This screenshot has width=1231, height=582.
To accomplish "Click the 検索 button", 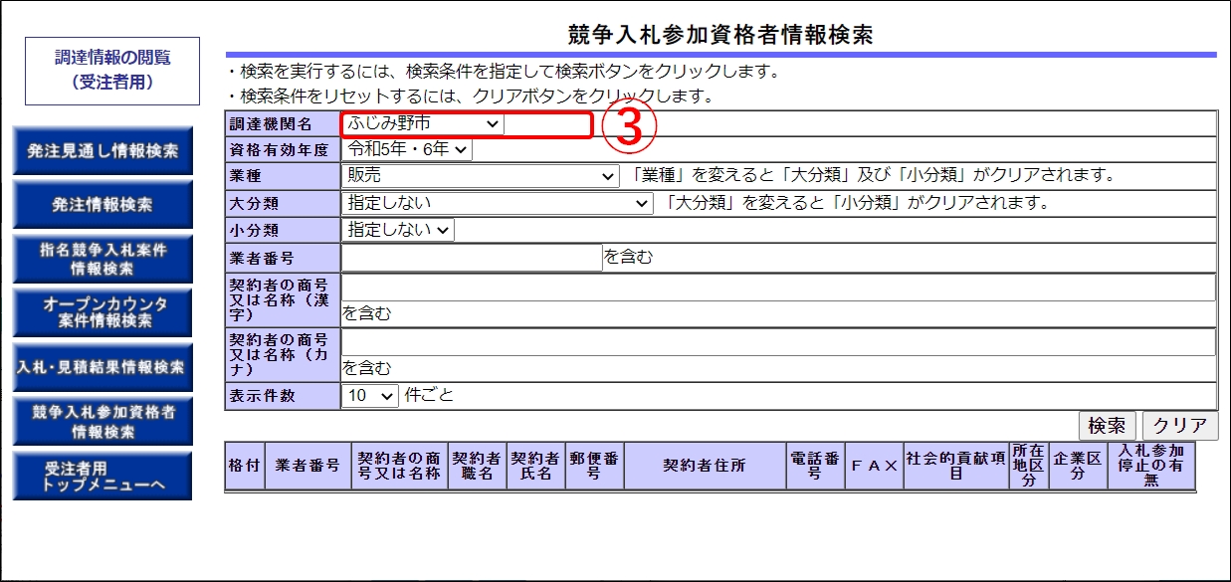I will 1107,426.
